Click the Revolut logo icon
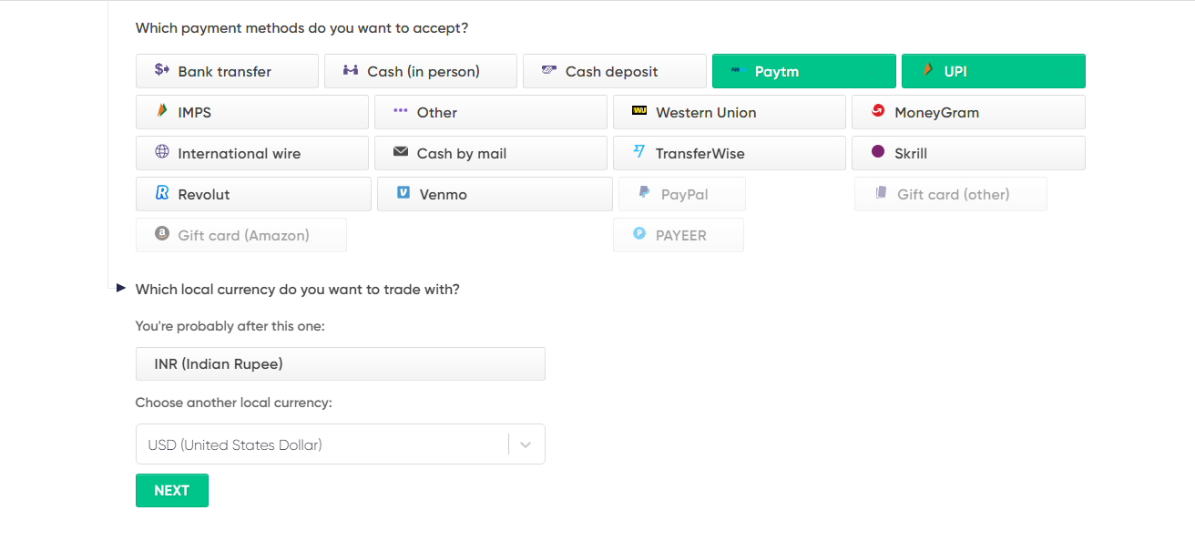The height and width of the screenshot is (541, 1195). click(x=162, y=192)
